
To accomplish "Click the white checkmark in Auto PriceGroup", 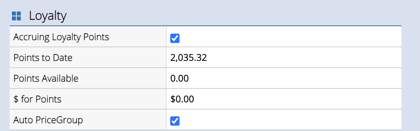I will click(175, 121).
